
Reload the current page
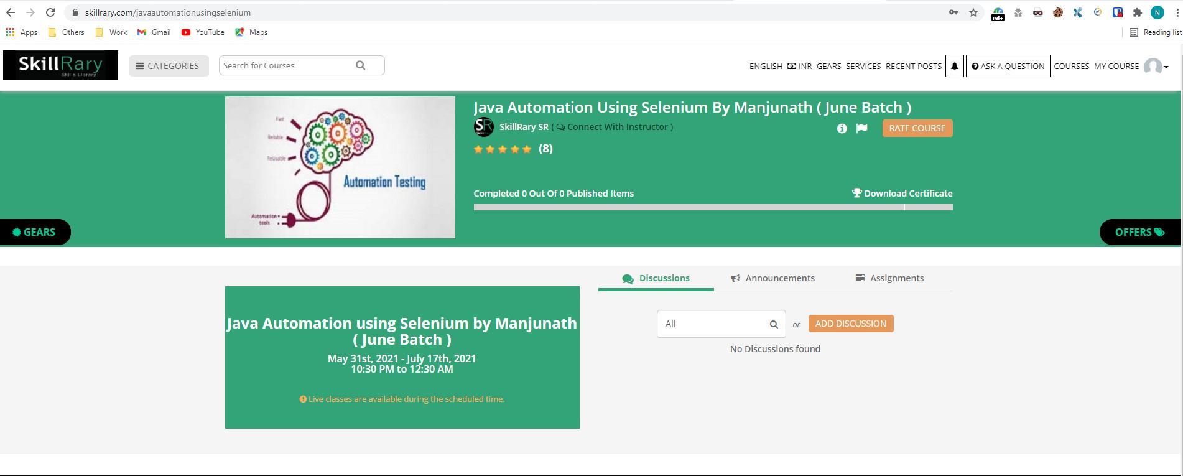pos(50,12)
